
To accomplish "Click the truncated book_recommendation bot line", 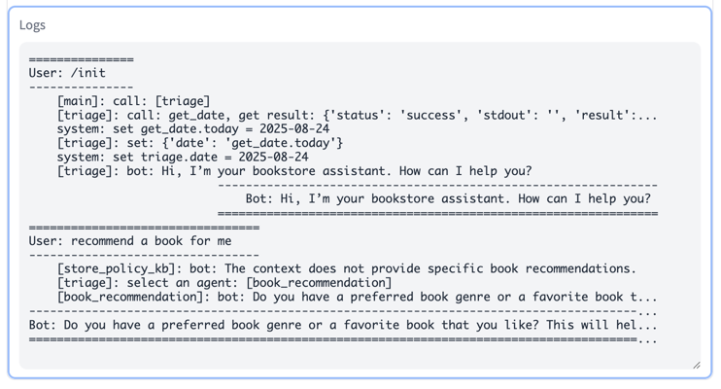I will pyautogui.click(x=357, y=297).
